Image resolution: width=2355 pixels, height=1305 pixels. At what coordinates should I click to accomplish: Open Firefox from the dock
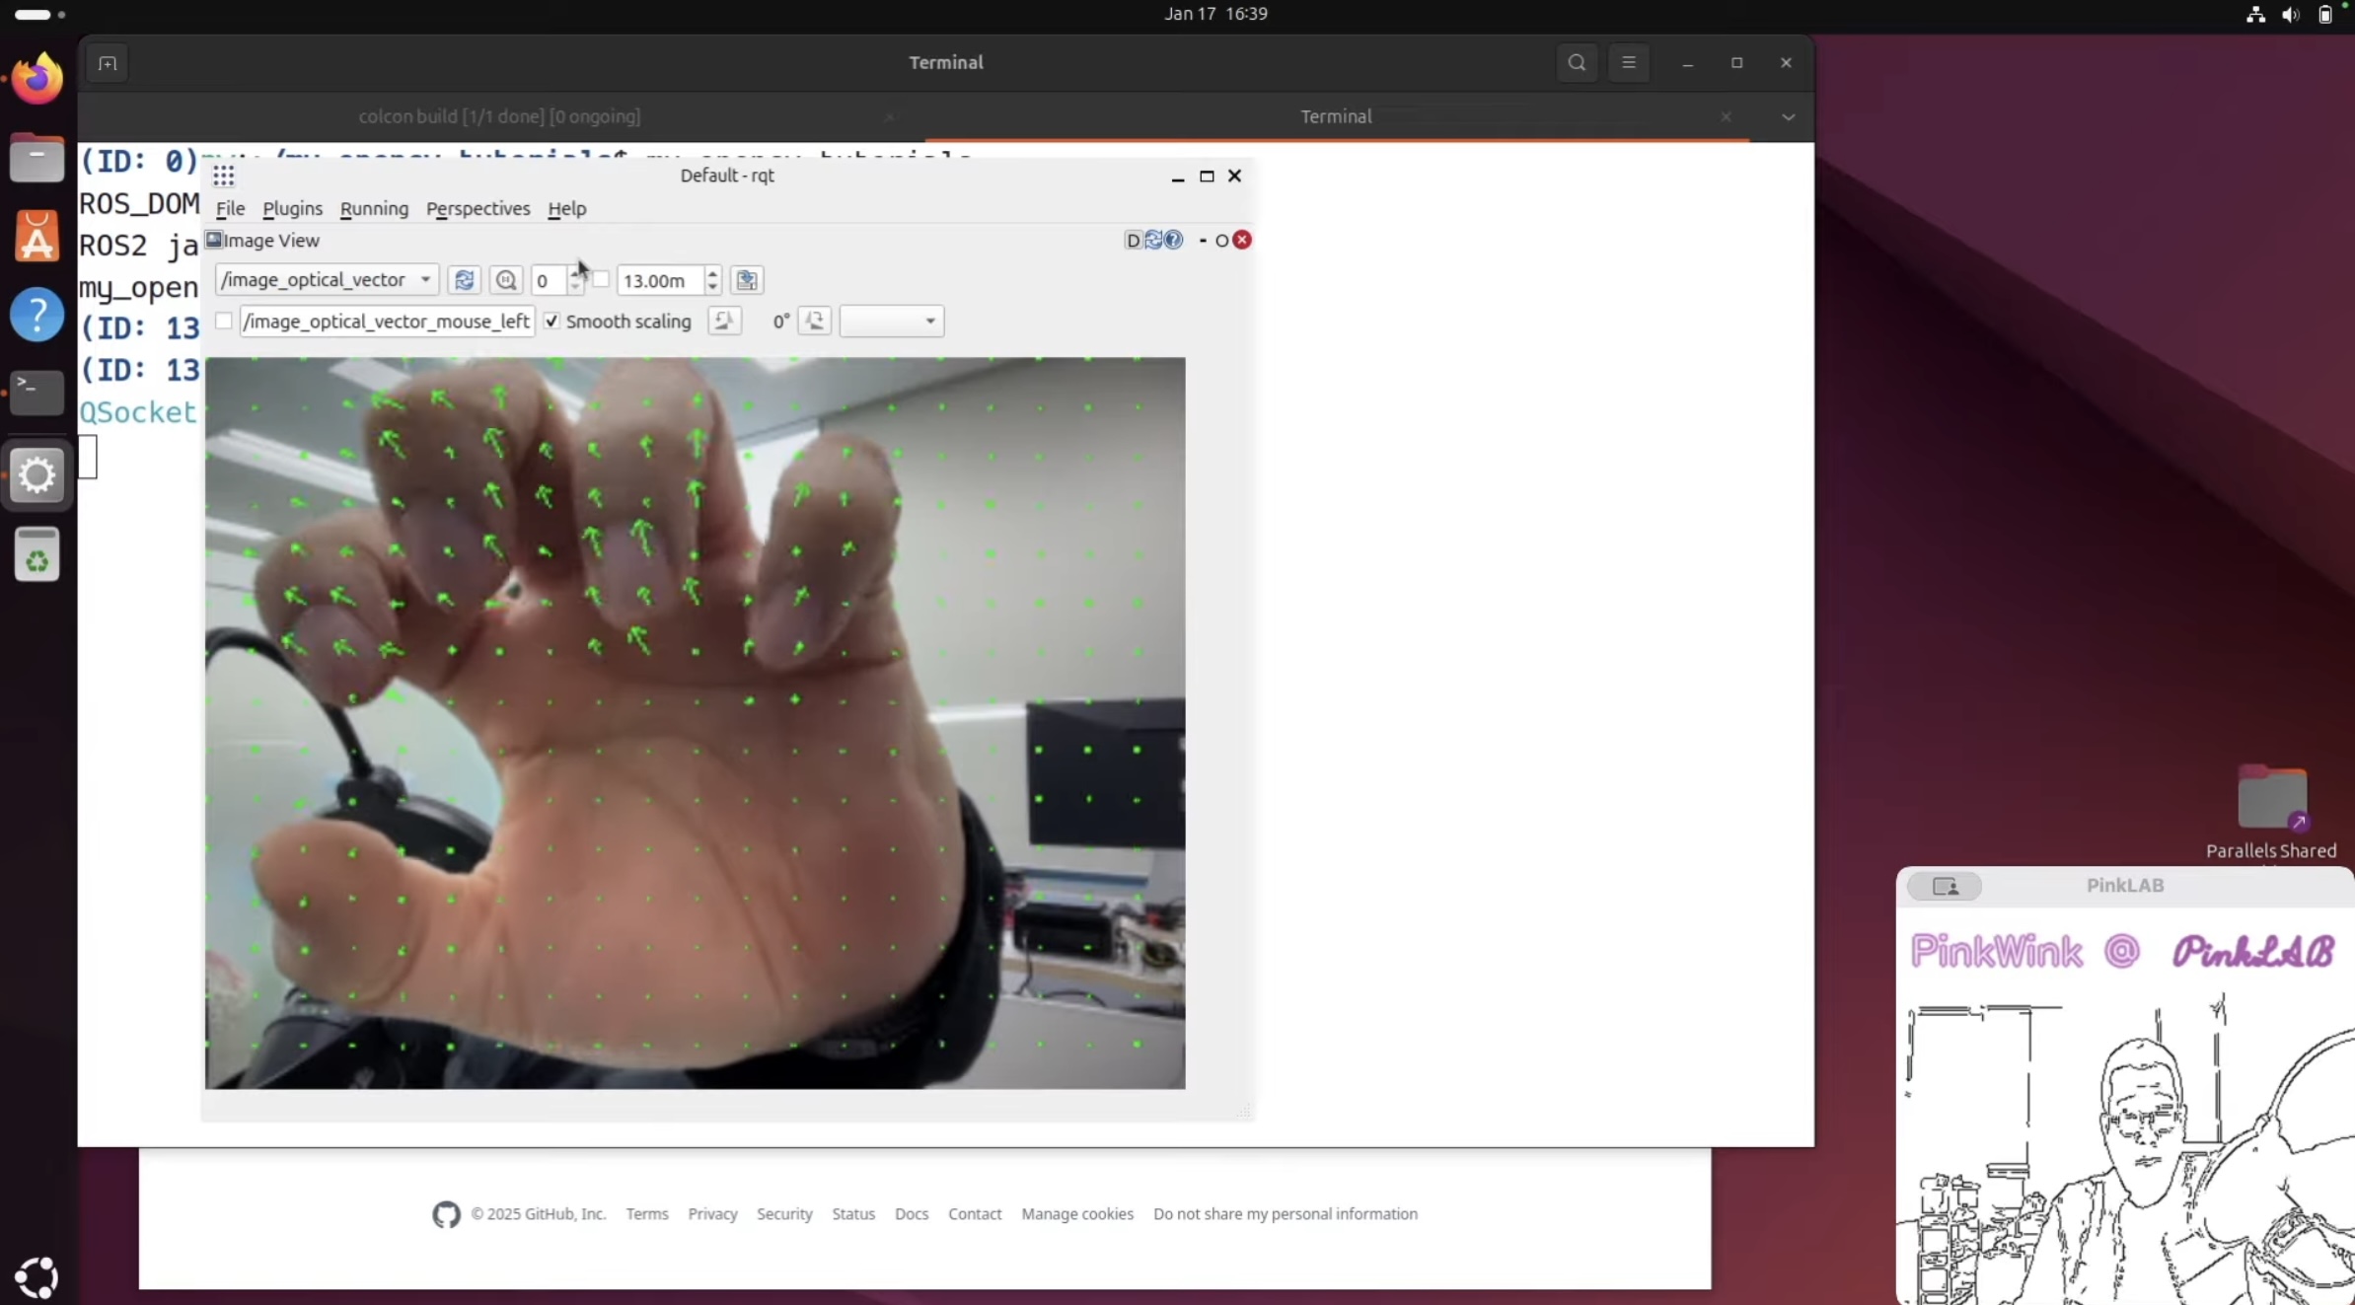tap(37, 79)
